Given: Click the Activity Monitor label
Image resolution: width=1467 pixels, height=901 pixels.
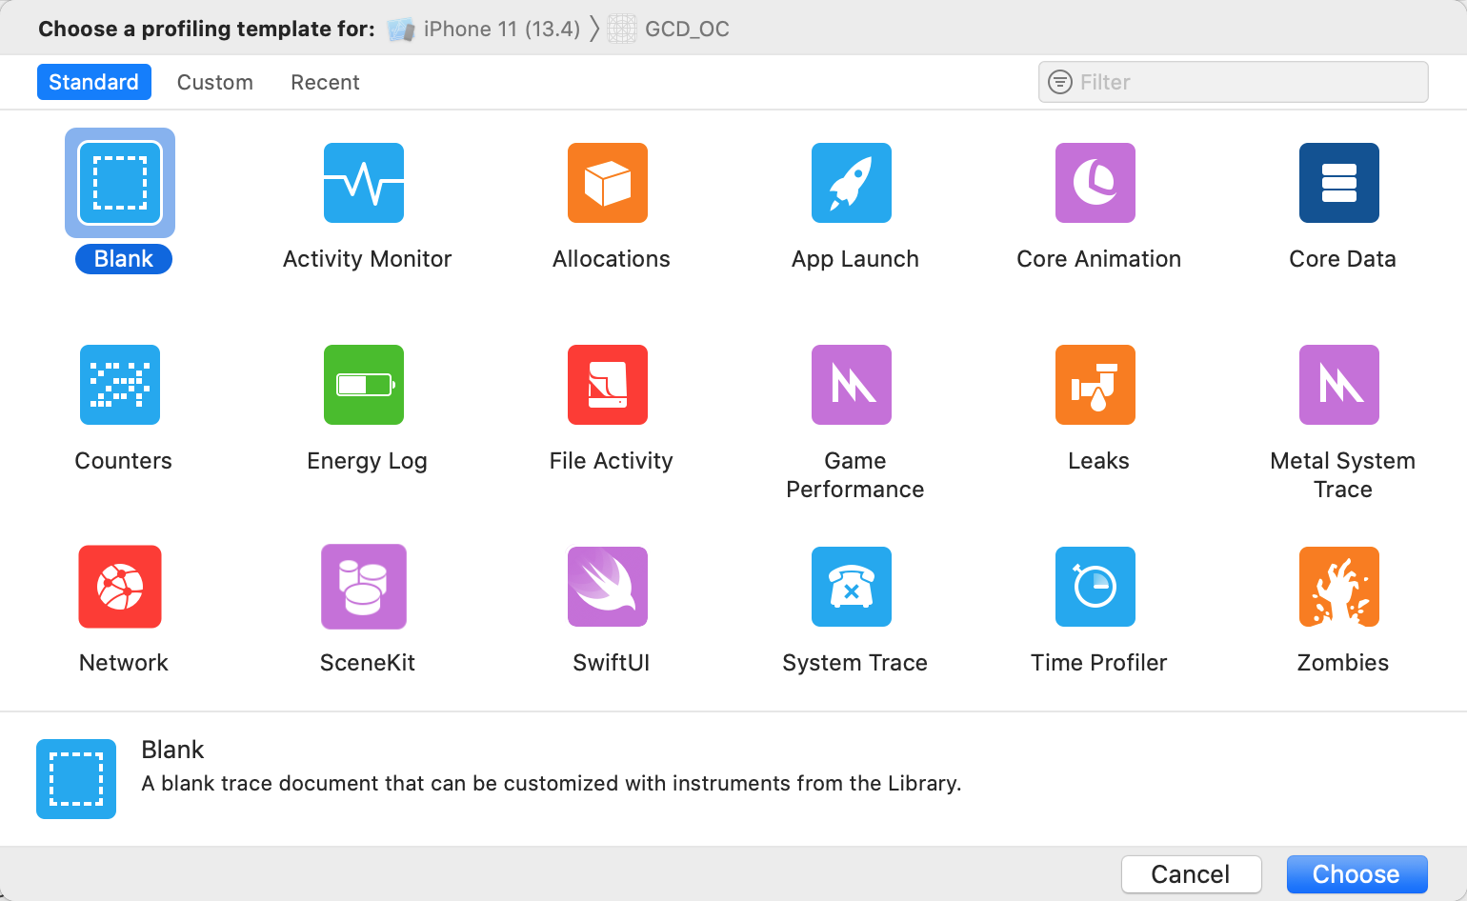Looking at the screenshot, I should pyautogui.click(x=368, y=259).
